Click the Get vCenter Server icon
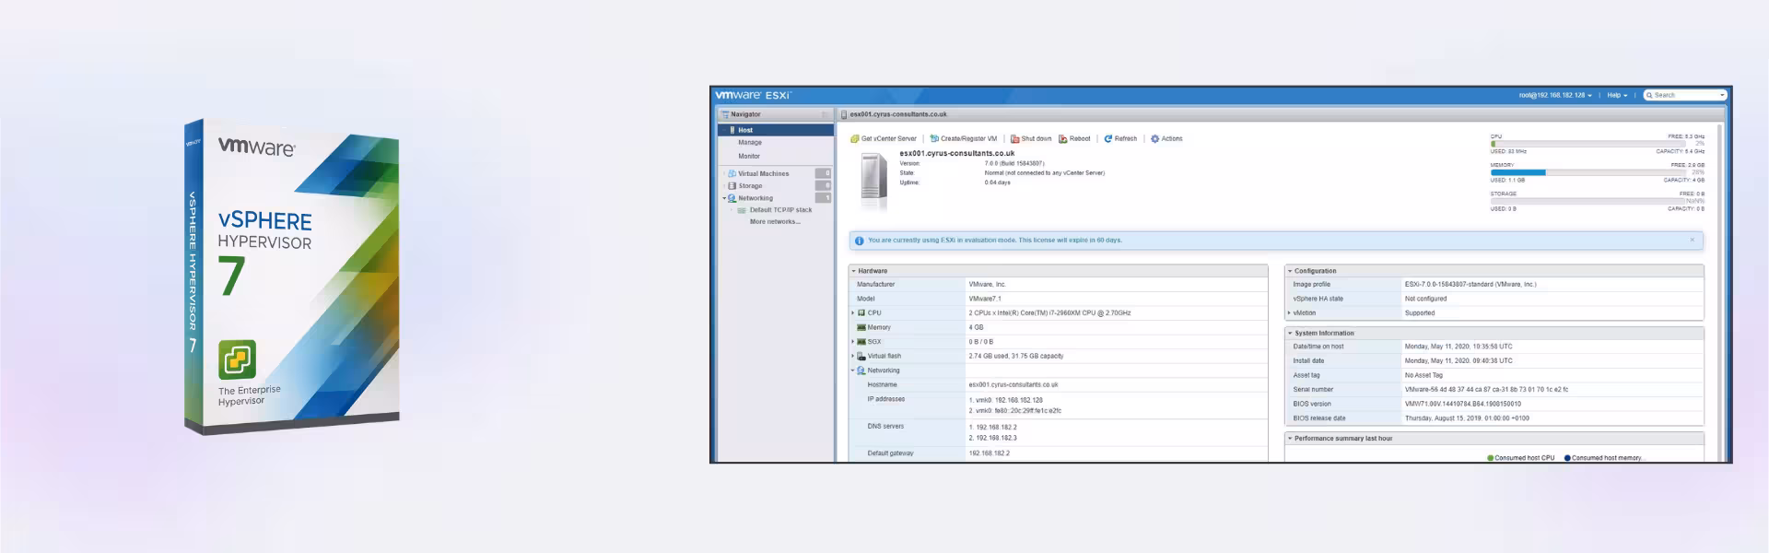Screen dimensions: 1769x553 (x=854, y=139)
